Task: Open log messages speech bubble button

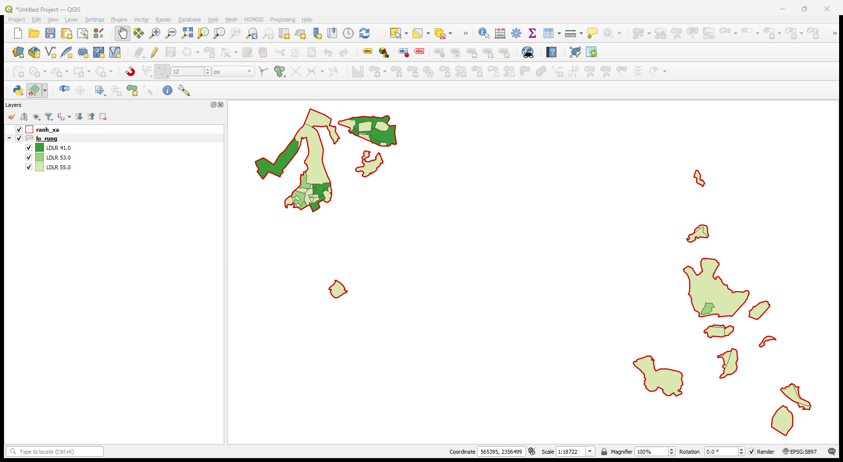Action: [832, 451]
